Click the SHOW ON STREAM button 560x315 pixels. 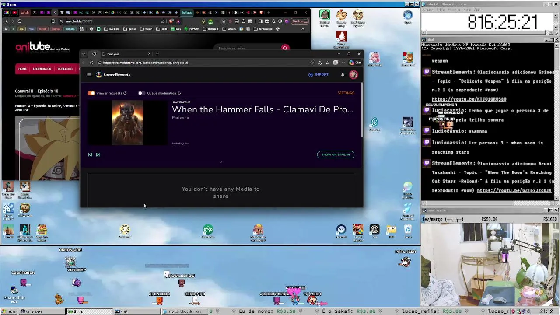(336, 154)
